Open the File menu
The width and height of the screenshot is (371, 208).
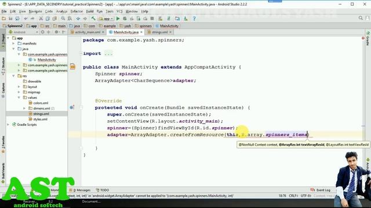point(4,11)
